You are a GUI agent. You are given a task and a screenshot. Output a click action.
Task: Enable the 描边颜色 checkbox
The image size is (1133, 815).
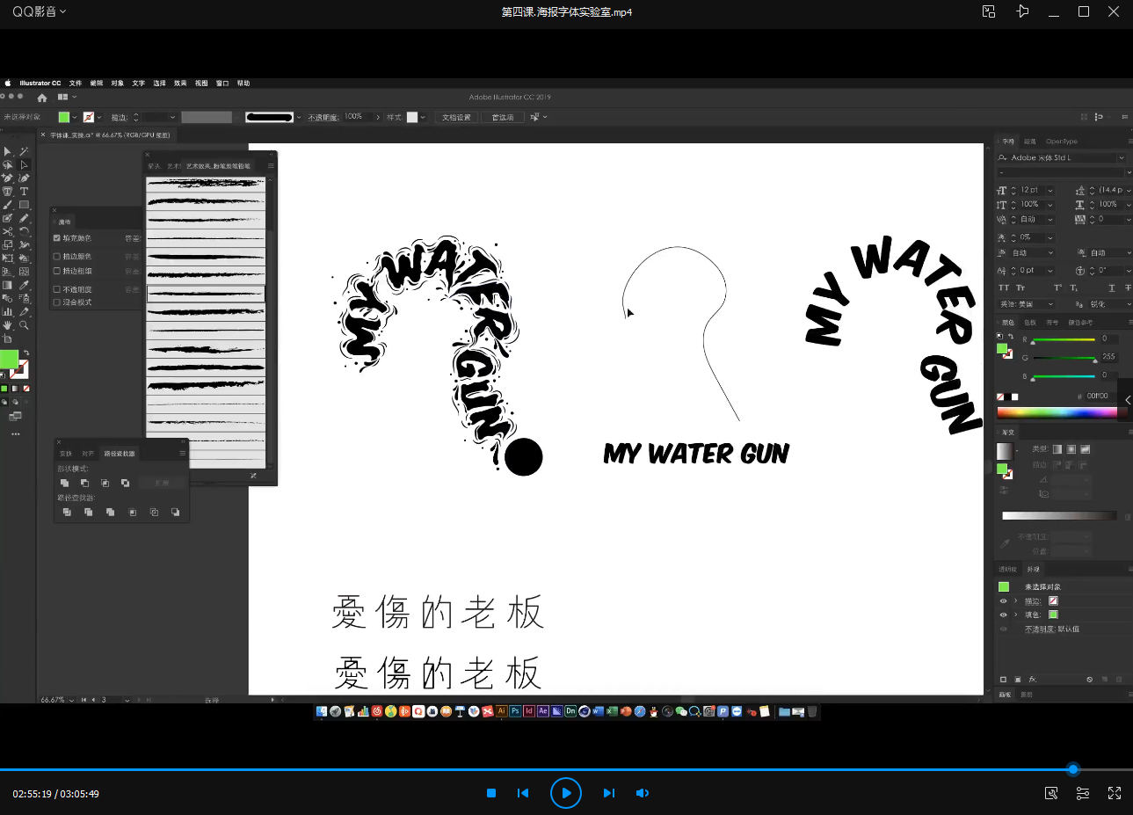pyautogui.click(x=57, y=257)
